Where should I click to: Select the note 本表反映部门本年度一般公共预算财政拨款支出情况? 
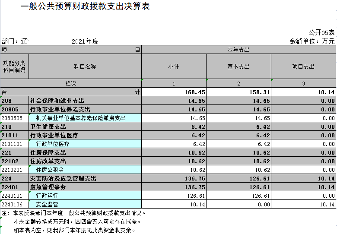(x=73, y=213)
